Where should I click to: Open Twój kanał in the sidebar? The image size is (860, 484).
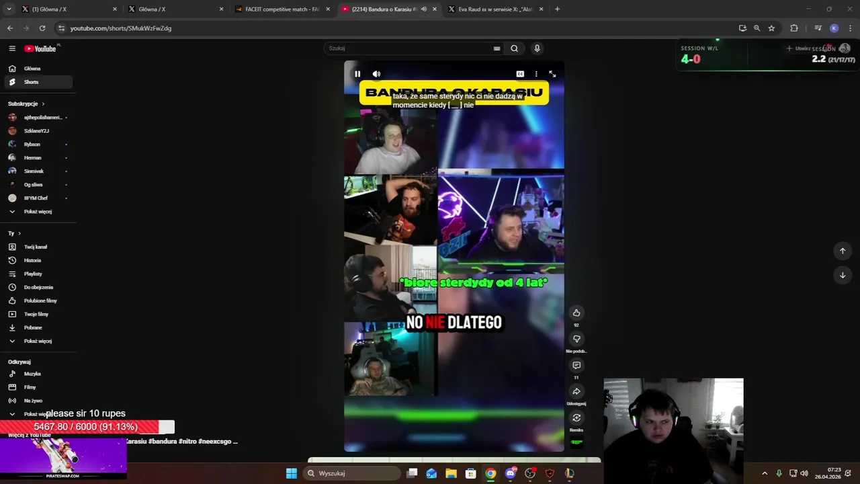(x=38, y=247)
